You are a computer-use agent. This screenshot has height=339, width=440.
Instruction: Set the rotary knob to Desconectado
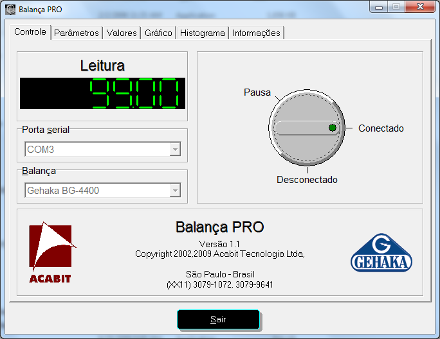(307, 180)
